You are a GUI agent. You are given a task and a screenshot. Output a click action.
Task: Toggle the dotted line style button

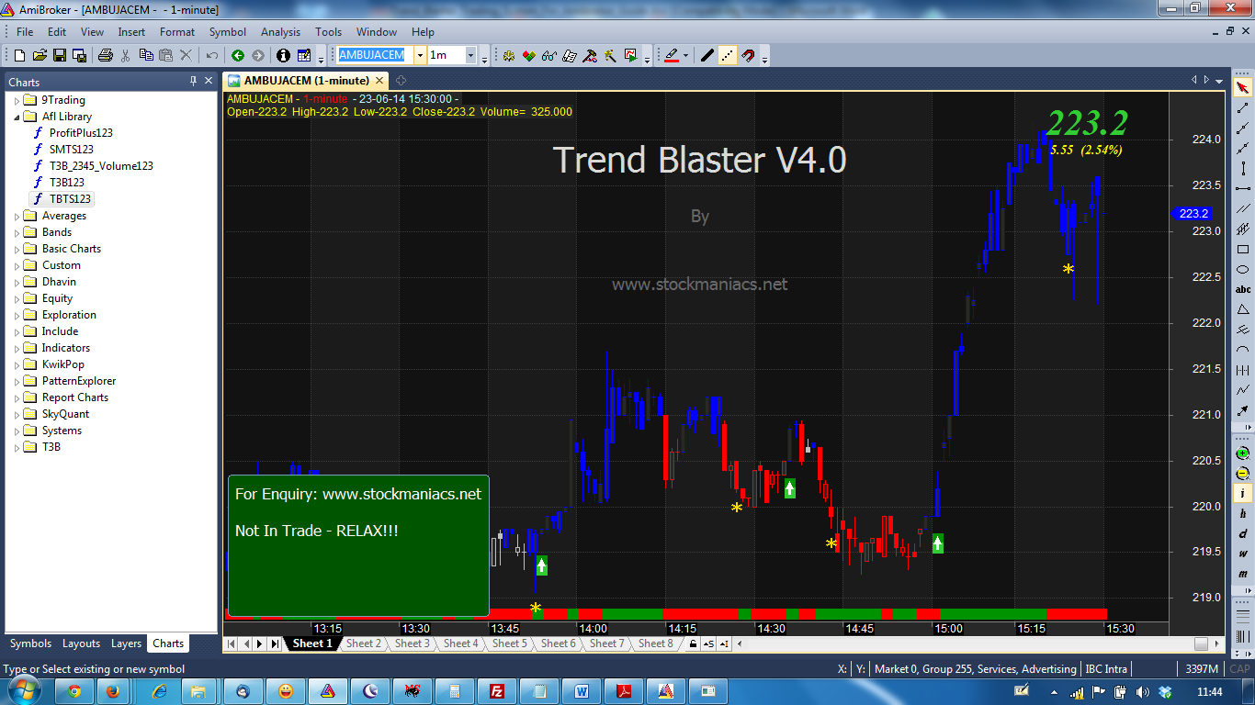tap(728, 55)
